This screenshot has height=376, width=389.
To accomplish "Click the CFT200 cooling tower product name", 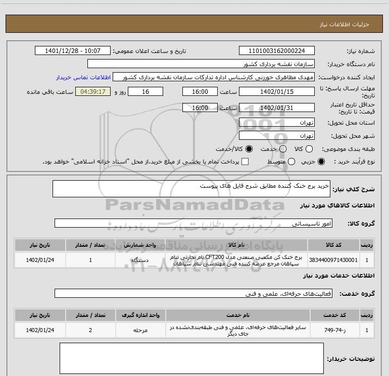I will tap(236, 260).
